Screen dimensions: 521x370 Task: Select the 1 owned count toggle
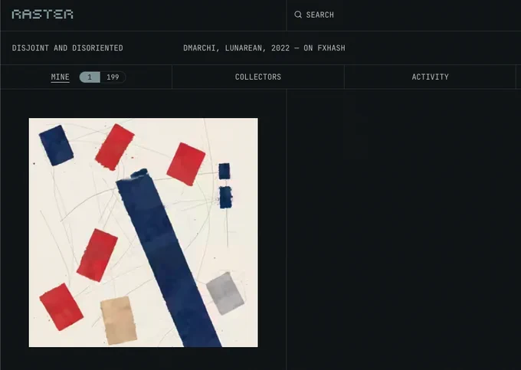[x=90, y=77]
